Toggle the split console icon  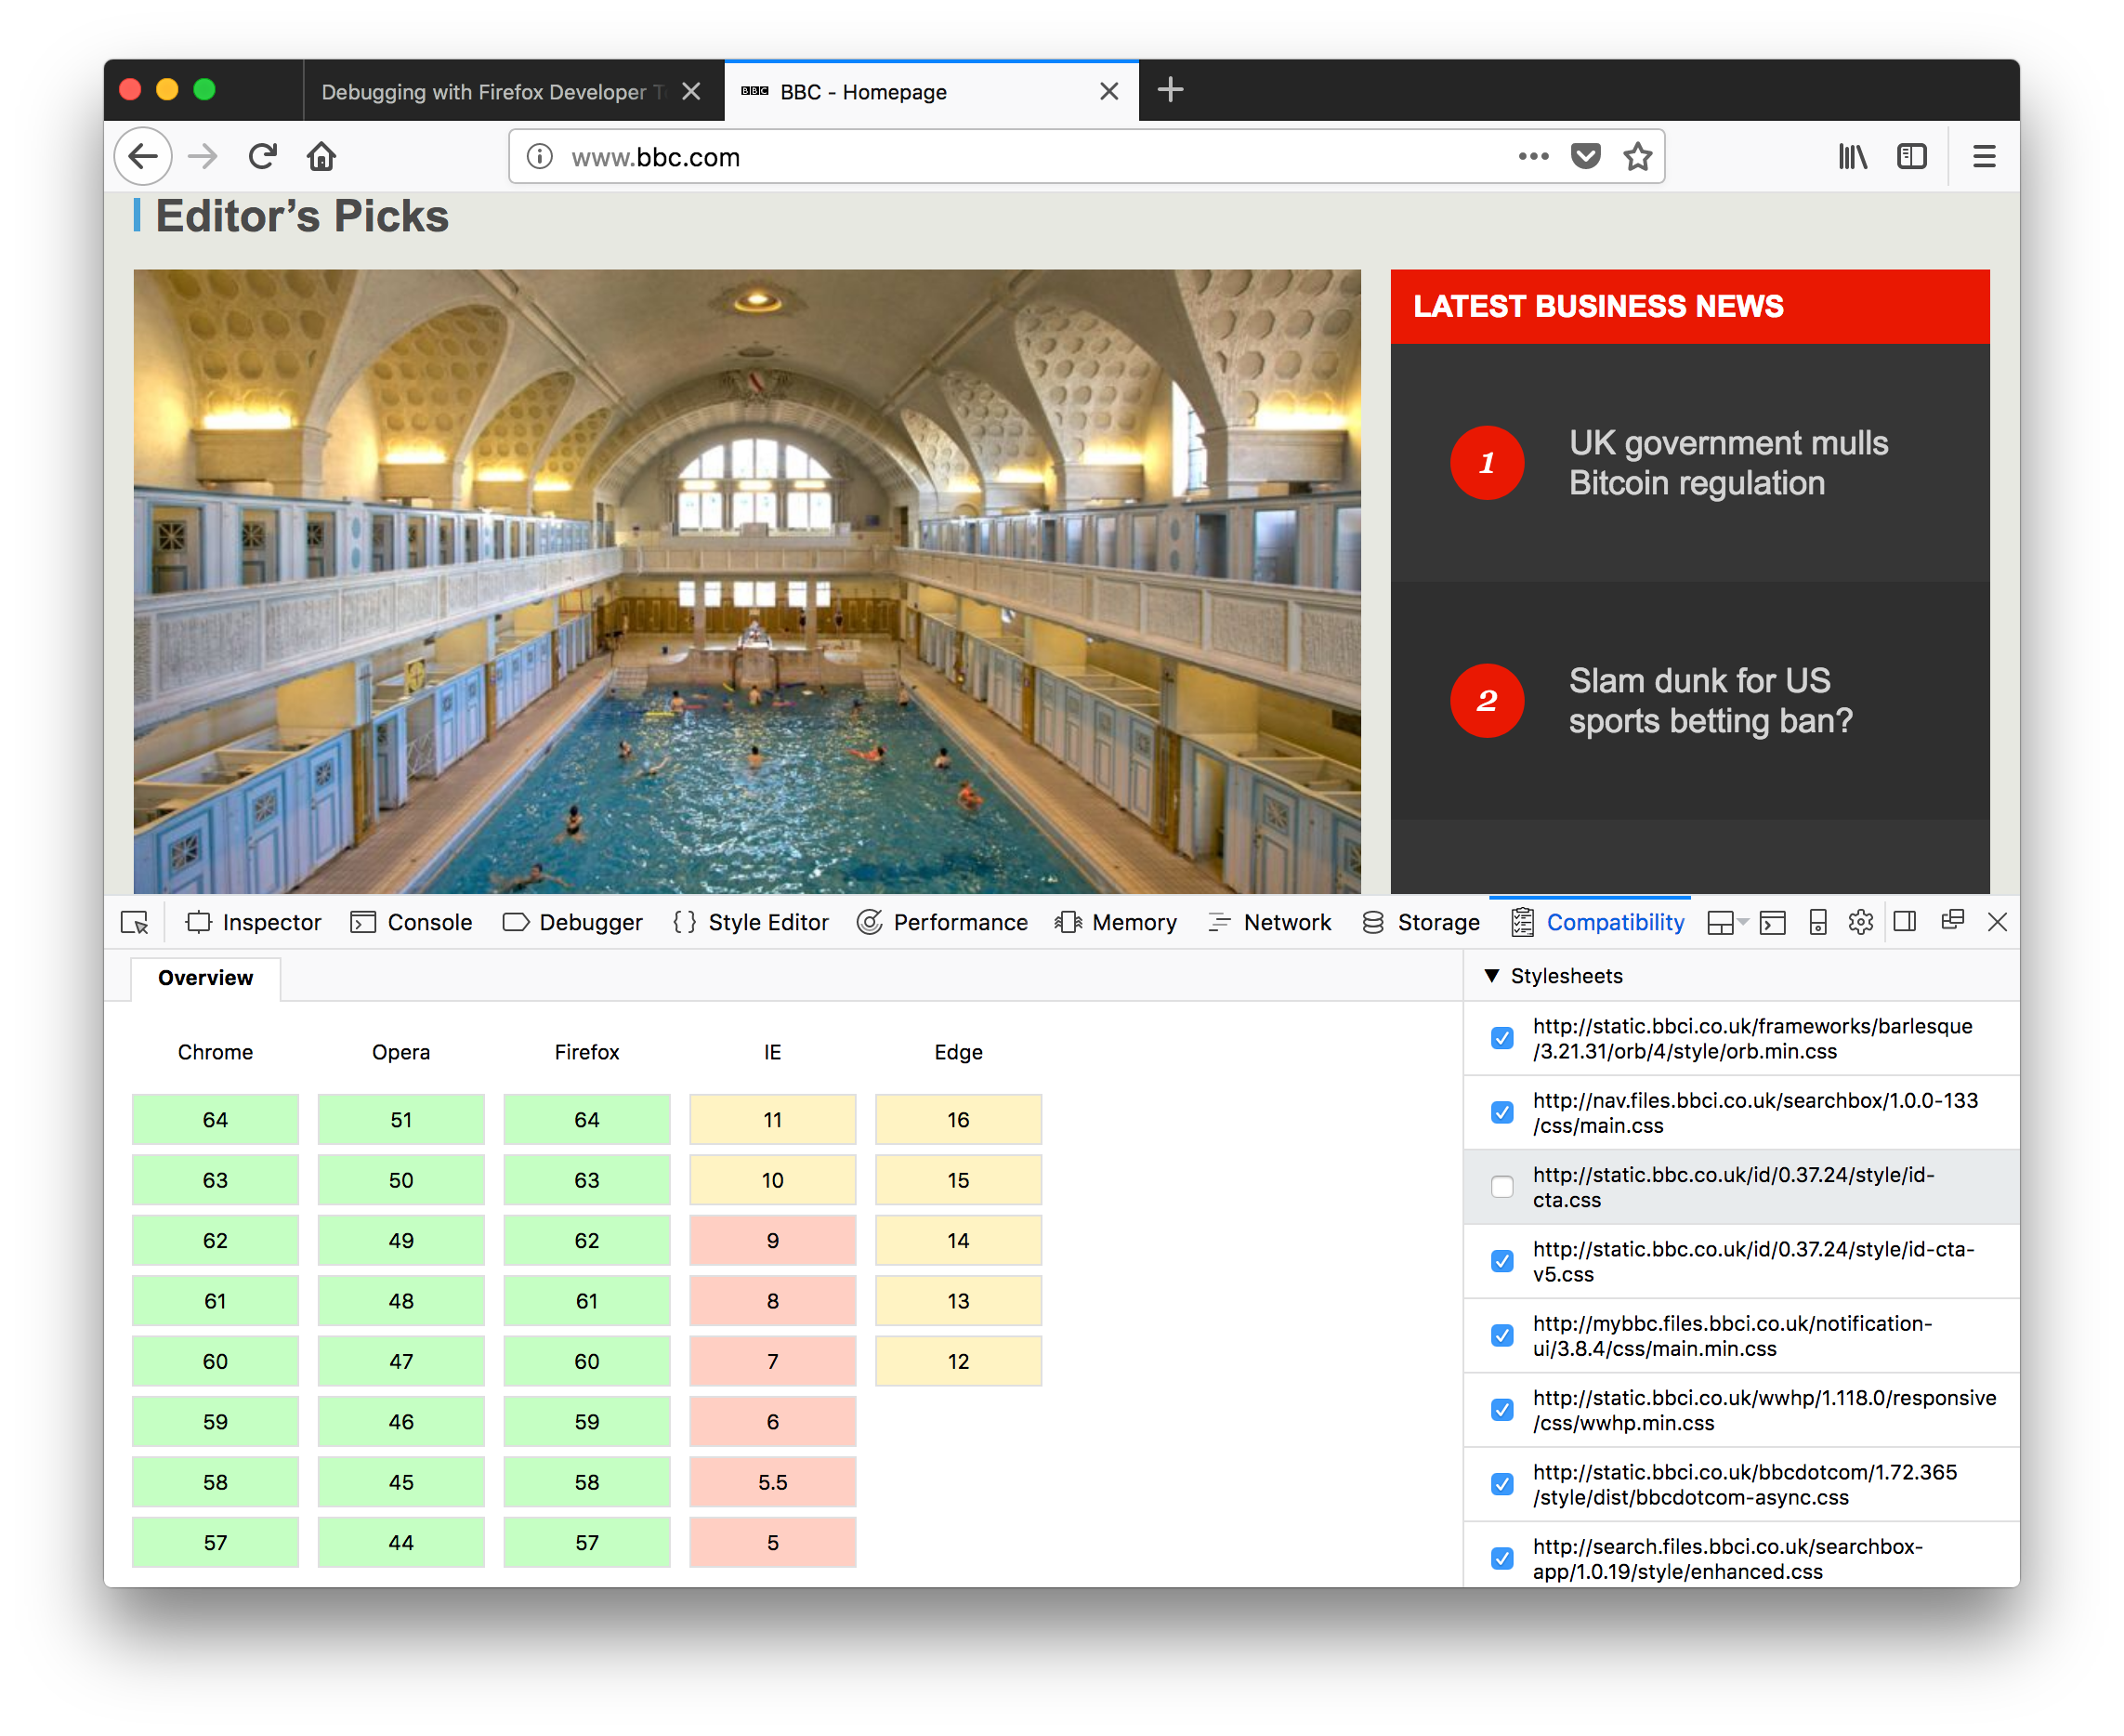click(x=1772, y=922)
